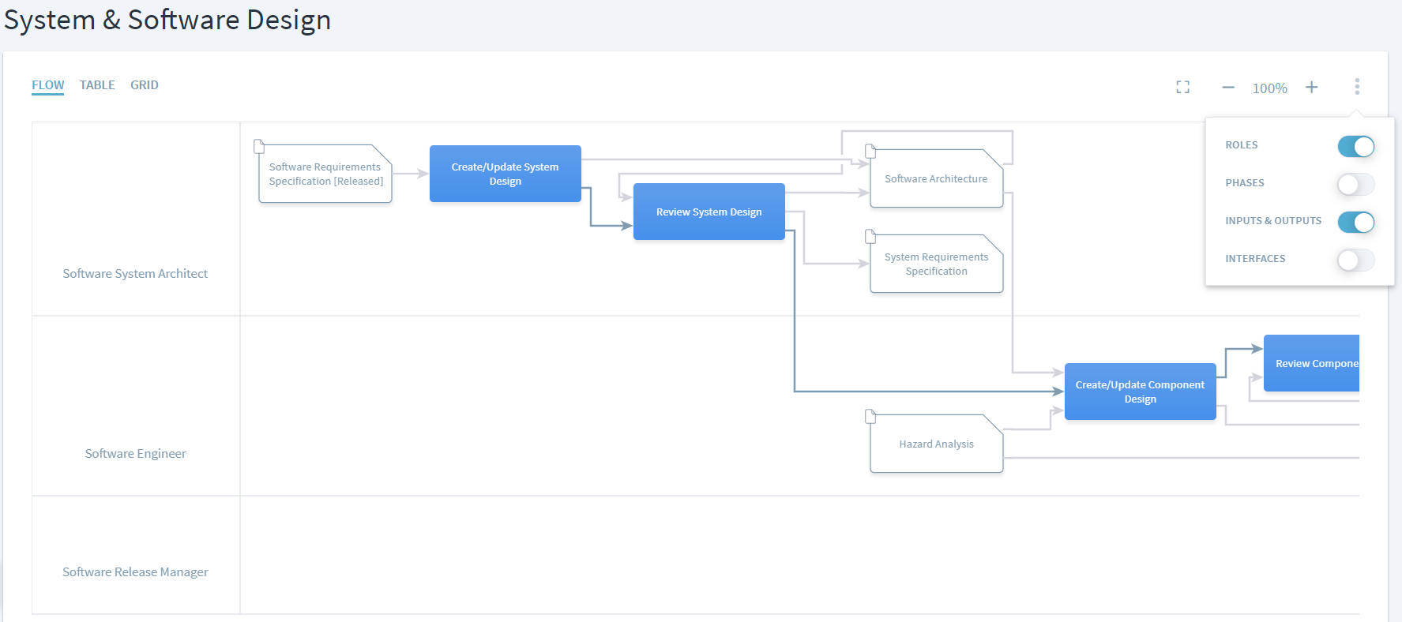Click document icon on Hazard Analysis node
Image resolution: width=1402 pixels, height=622 pixels.
click(870, 416)
